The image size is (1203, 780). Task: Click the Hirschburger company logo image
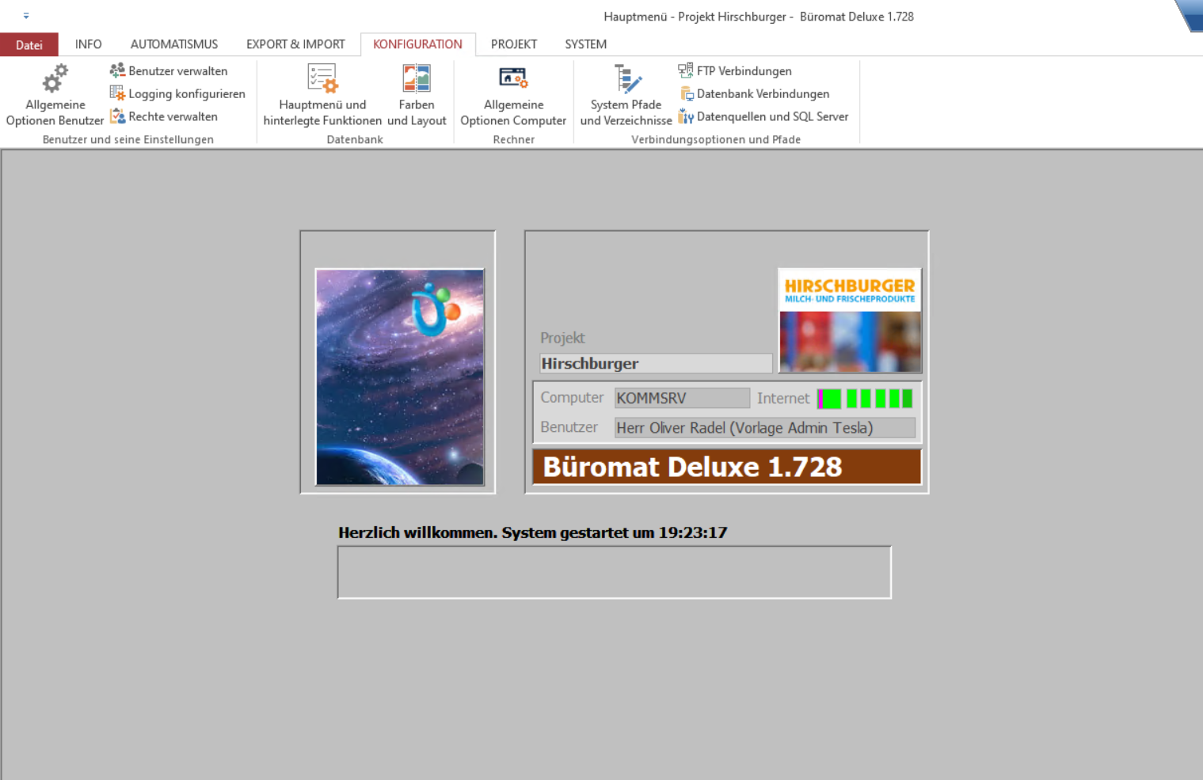pos(850,320)
